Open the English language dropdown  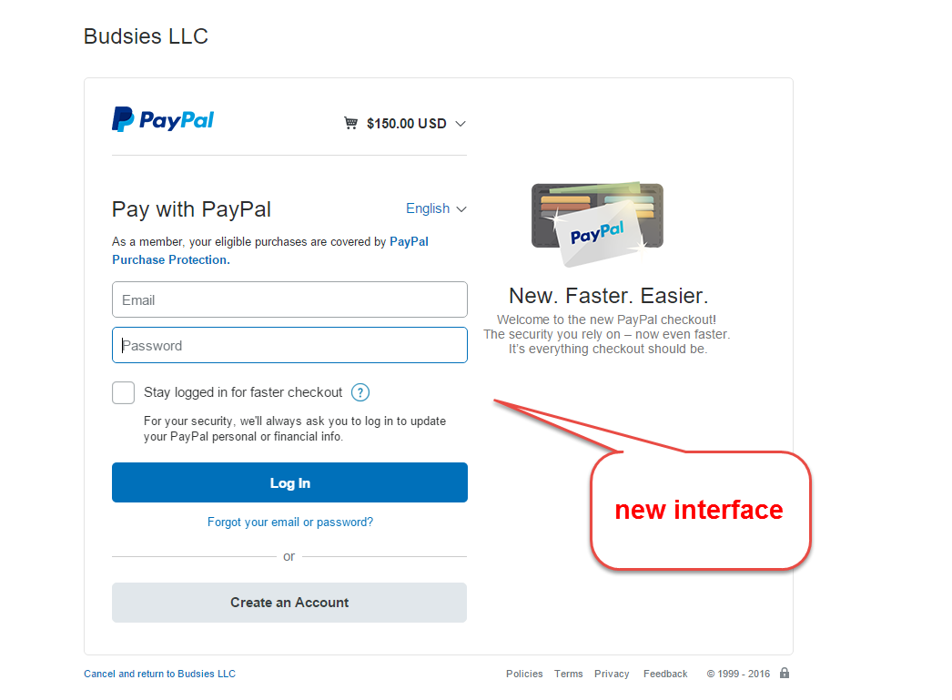tap(436, 208)
